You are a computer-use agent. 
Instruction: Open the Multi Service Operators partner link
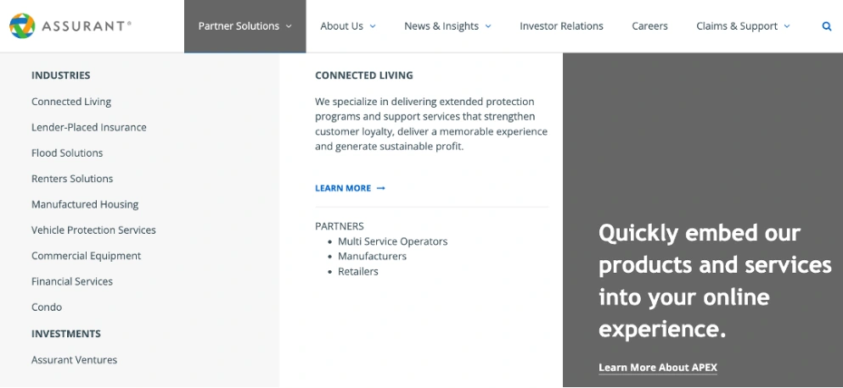click(392, 241)
